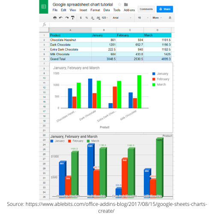Select the Chocolate Hazelnut cell
The width and height of the screenshot is (214, 214).
[x=70, y=40]
